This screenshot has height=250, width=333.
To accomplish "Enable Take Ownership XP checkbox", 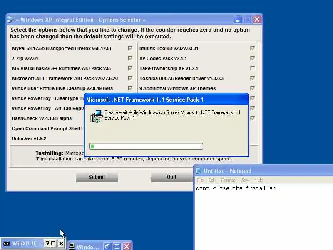I will (x=253, y=68).
